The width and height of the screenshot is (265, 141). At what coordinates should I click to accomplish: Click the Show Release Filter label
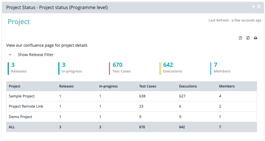(36, 55)
